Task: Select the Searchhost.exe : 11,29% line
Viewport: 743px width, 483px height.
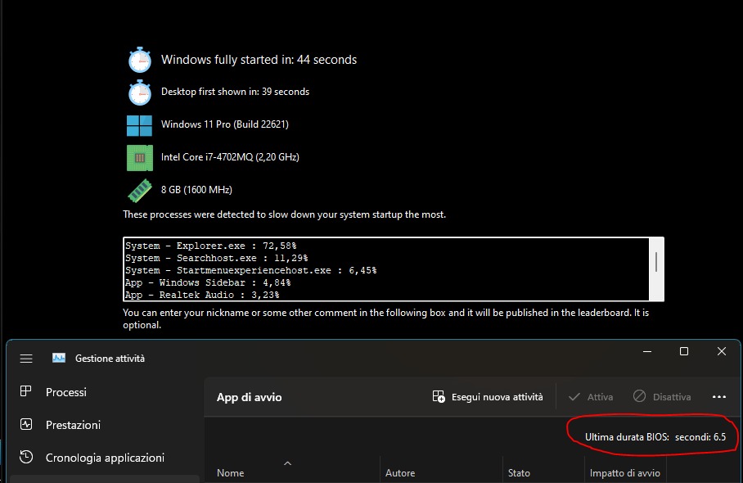Action: 217,258
